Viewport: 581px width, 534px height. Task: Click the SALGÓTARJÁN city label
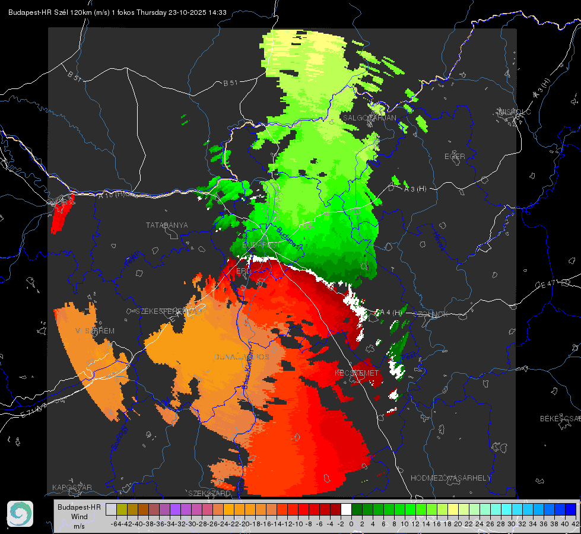[369, 118]
